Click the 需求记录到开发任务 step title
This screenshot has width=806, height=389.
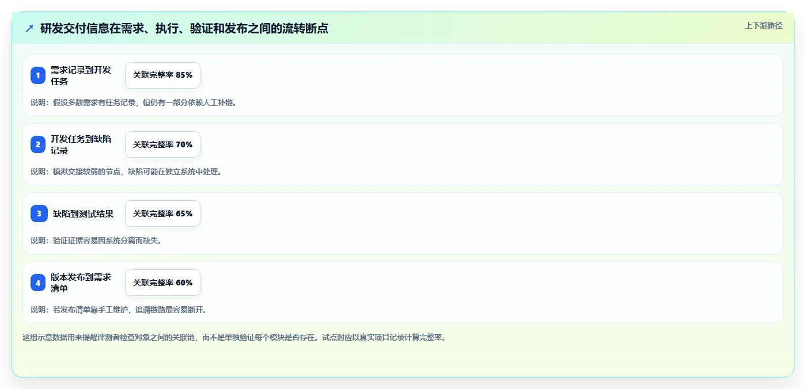pos(81,75)
